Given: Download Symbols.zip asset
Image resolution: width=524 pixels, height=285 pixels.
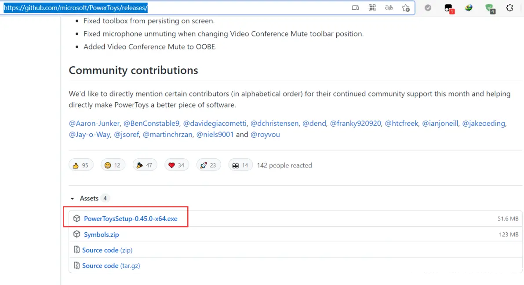Looking at the screenshot, I should tap(101, 234).
